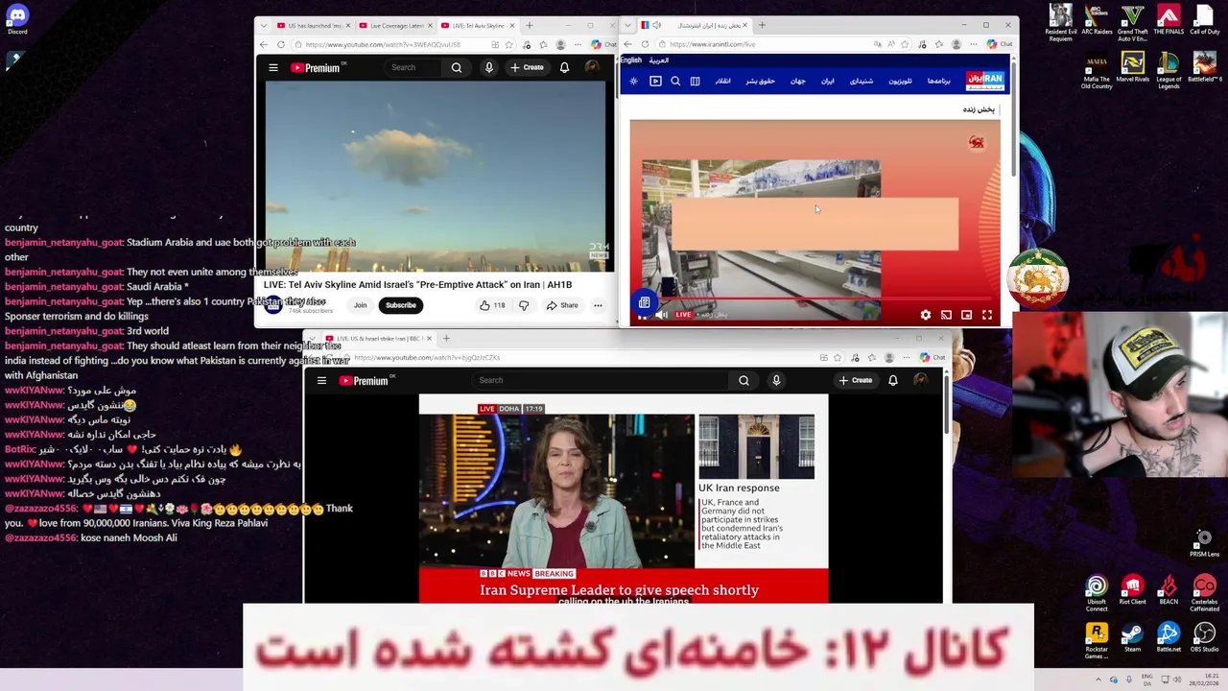Viewport: 1228px width, 691px height.
Task: Launch Battlefield 6 desktop shortcut
Action: (1204, 67)
